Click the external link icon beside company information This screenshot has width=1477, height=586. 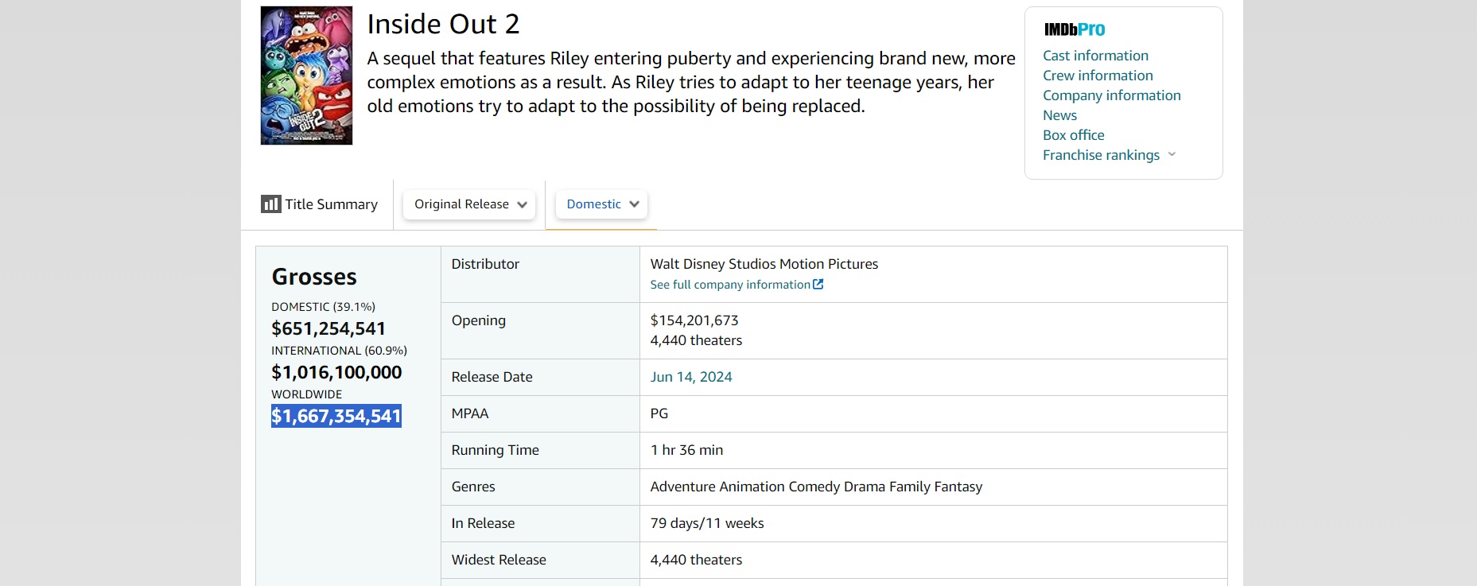coord(818,284)
